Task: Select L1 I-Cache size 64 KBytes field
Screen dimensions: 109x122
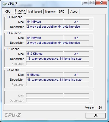Action: [x=45, y=38]
